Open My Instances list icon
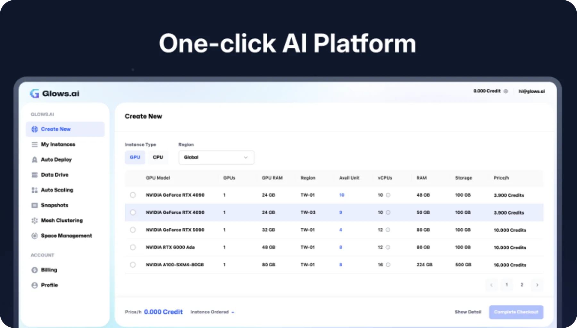Screen dimensions: 577x328 coord(35,144)
